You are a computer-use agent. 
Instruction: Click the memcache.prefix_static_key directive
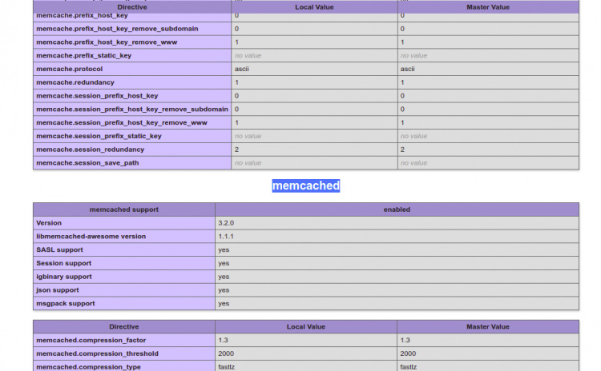tap(84, 55)
